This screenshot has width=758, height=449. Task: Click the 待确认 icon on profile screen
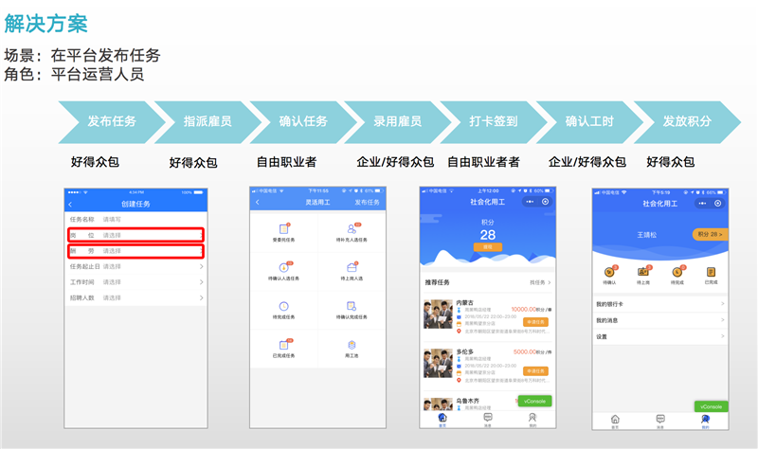pos(610,273)
